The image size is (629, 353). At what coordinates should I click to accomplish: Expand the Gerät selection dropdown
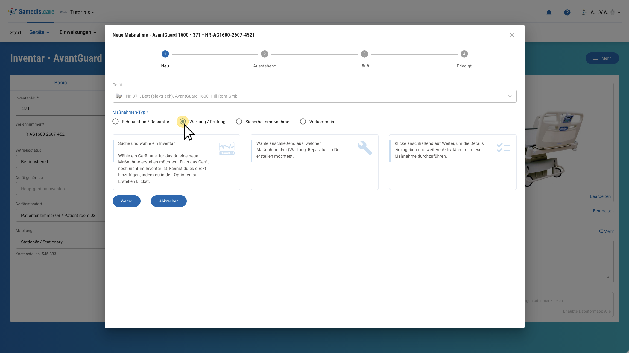coord(510,96)
